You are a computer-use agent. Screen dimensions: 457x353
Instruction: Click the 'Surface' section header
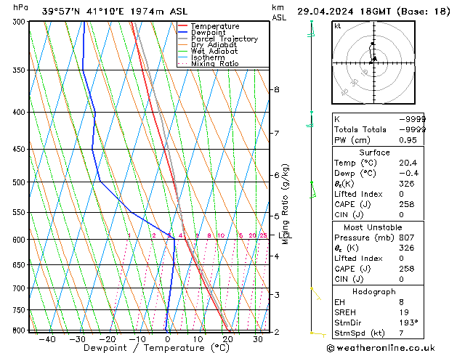(x=374, y=153)
